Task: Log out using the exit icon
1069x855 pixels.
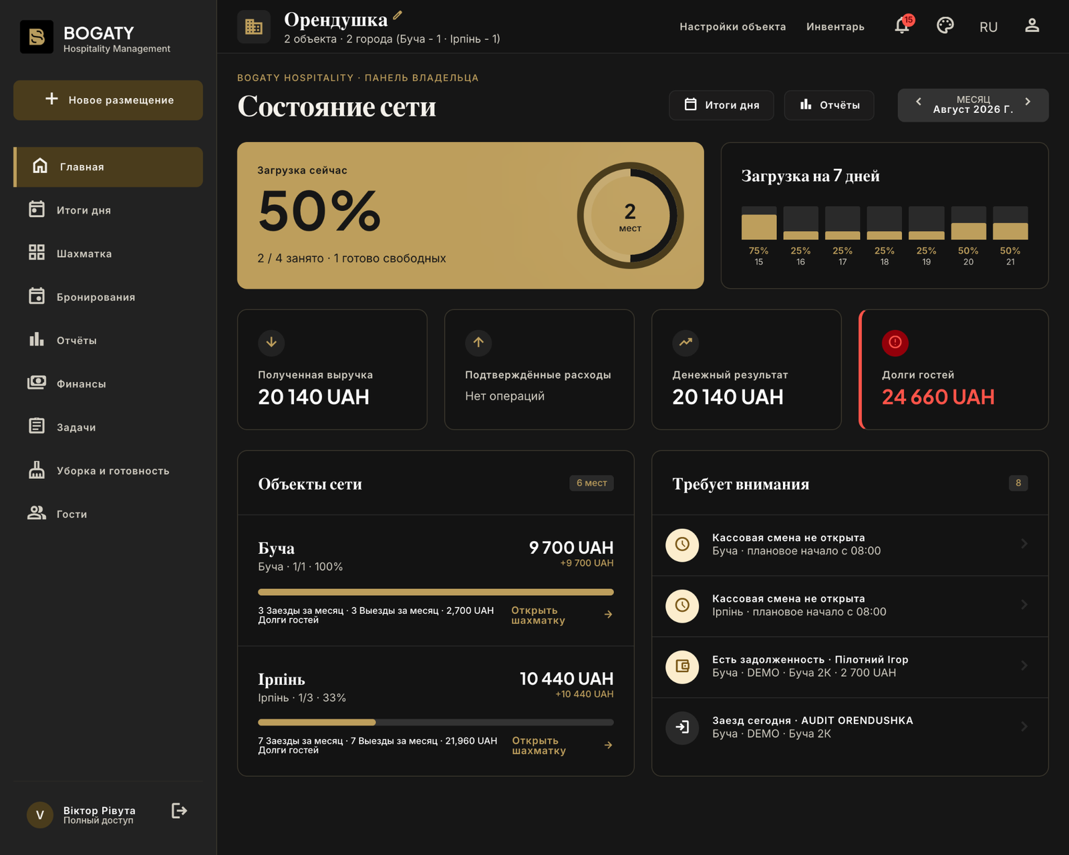Action: coord(179,811)
